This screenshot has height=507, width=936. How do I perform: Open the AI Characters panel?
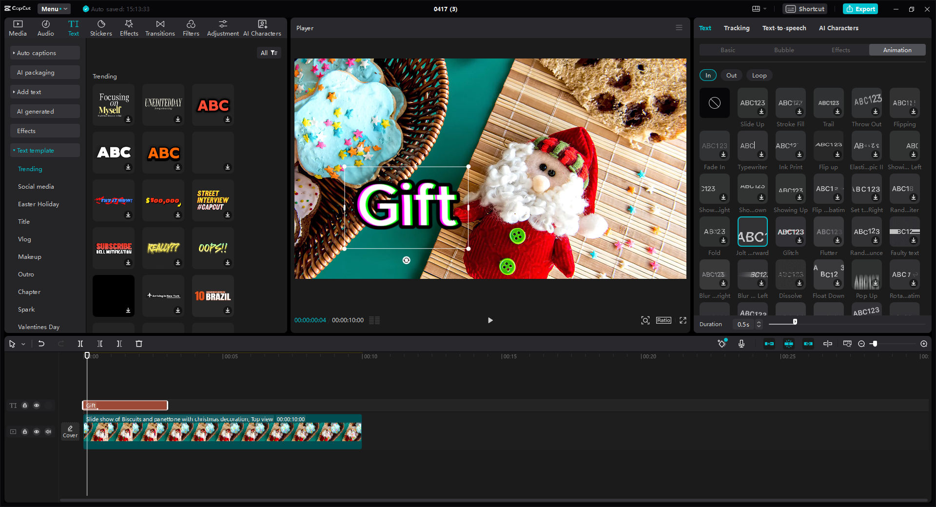click(262, 27)
